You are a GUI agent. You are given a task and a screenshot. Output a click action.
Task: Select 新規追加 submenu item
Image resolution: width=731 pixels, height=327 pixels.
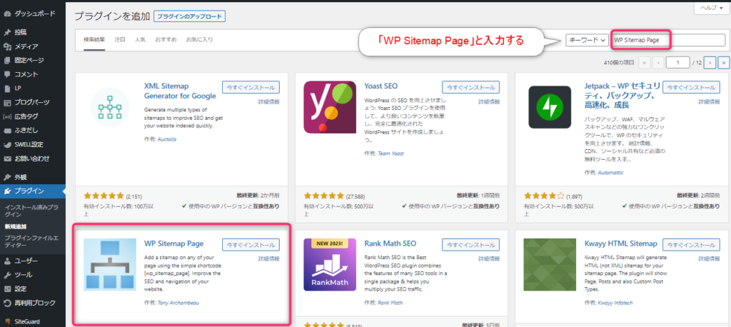pyautogui.click(x=16, y=226)
